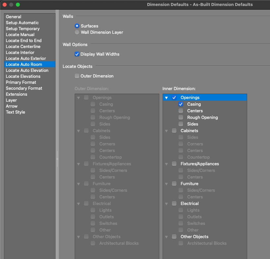Open the General settings page
This screenshot has width=270, height=259.
click(x=14, y=17)
